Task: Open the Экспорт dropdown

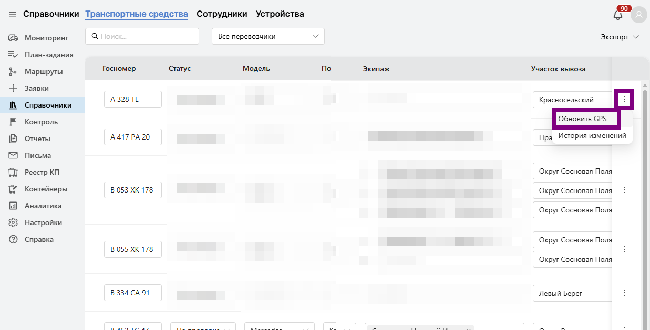Action: (620, 37)
